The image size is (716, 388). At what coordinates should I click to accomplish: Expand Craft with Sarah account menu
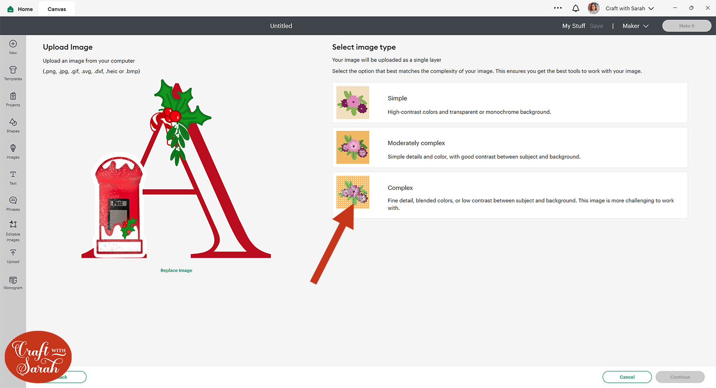629,8
